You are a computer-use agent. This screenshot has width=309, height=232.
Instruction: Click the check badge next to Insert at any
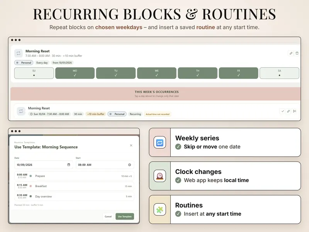point(178,214)
